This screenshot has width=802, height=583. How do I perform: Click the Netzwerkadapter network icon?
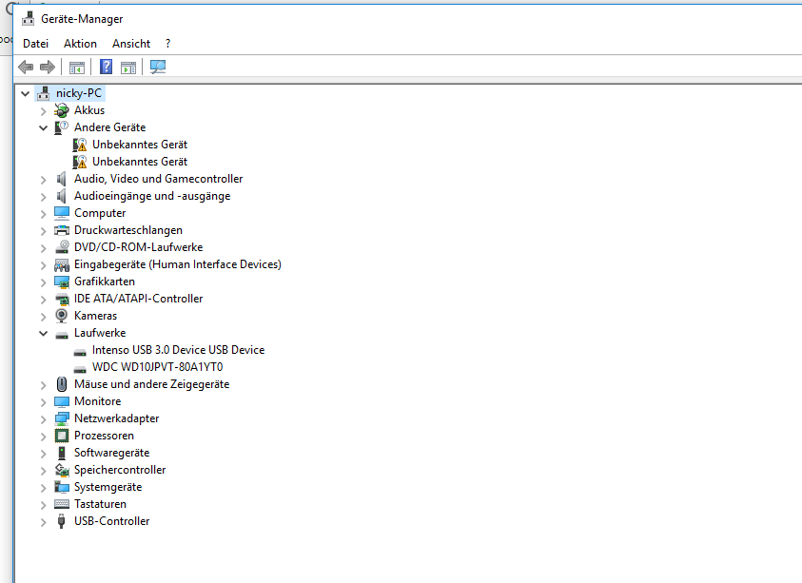(x=62, y=418)
